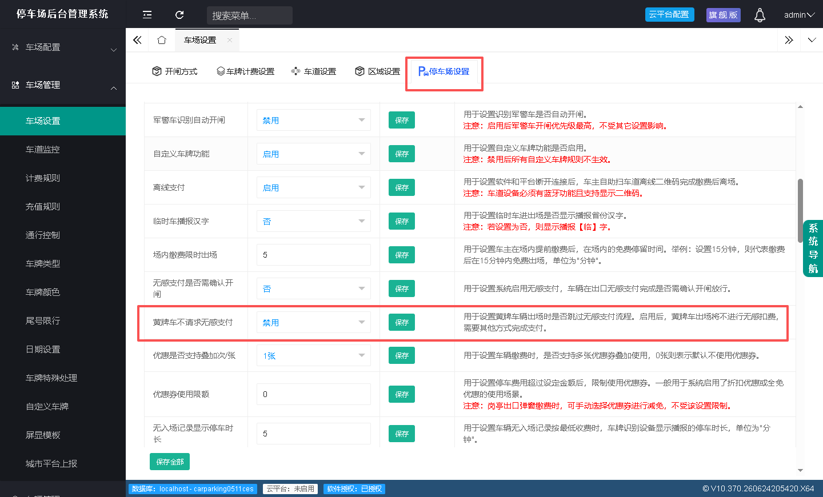Focus the 场内缴费限时出场 input field

point(313,255)
